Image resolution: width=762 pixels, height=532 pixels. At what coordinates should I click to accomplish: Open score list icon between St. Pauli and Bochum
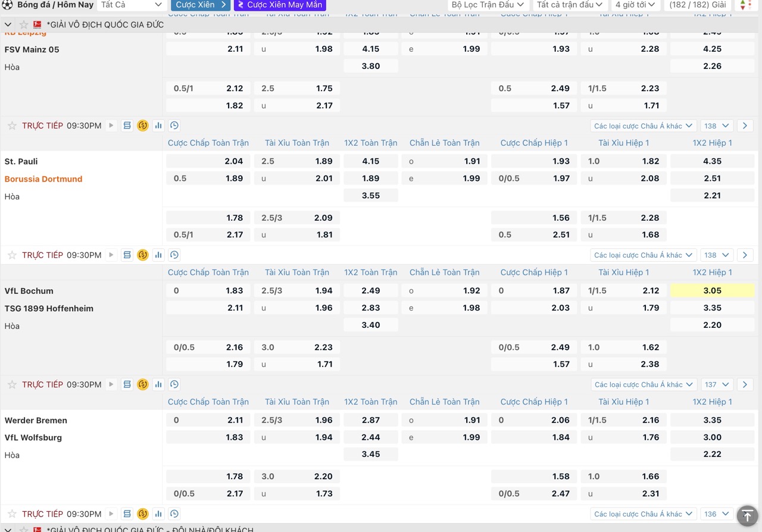pos(127,255)
